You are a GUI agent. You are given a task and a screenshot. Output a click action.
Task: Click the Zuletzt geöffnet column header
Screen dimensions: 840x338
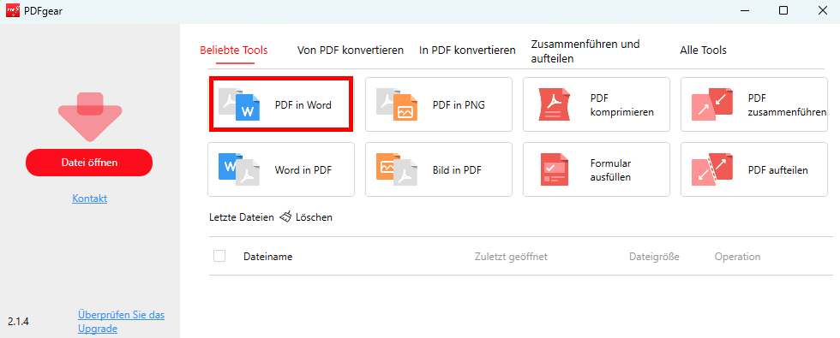pos(511,257)
